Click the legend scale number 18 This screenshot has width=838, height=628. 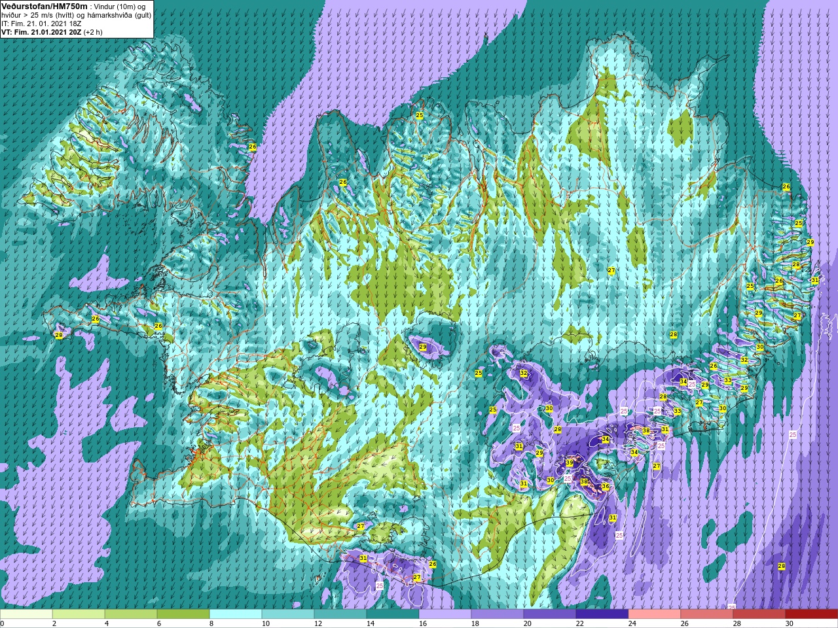point(475,623)
